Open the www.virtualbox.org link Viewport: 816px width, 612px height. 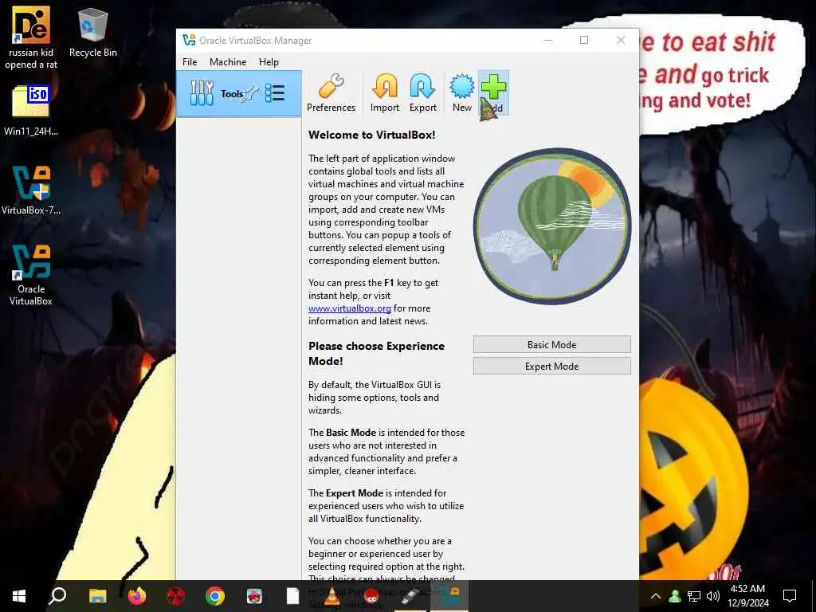tap(349, 308)
